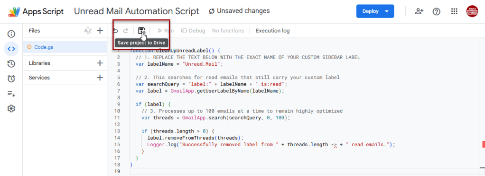This screenshot has width=485, height=176.
Task: Click getUserLabelByName on line 7
Action: tap(224, 91)
